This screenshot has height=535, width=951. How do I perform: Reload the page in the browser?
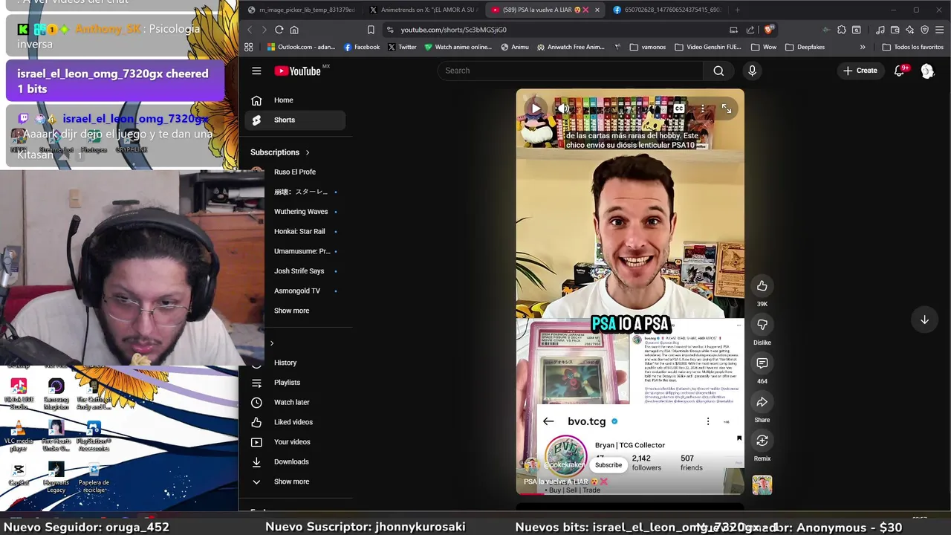[279, 30]
